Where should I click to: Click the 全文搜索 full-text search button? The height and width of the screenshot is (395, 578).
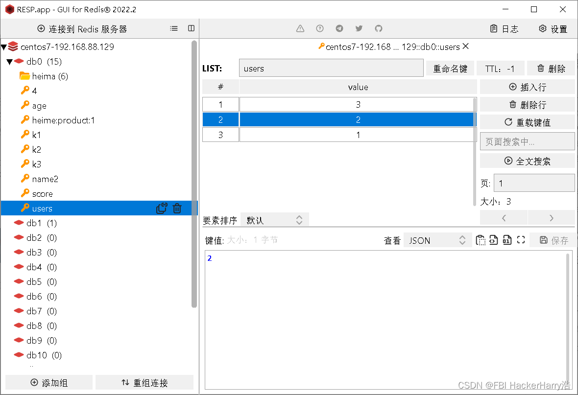pos(527,161)
